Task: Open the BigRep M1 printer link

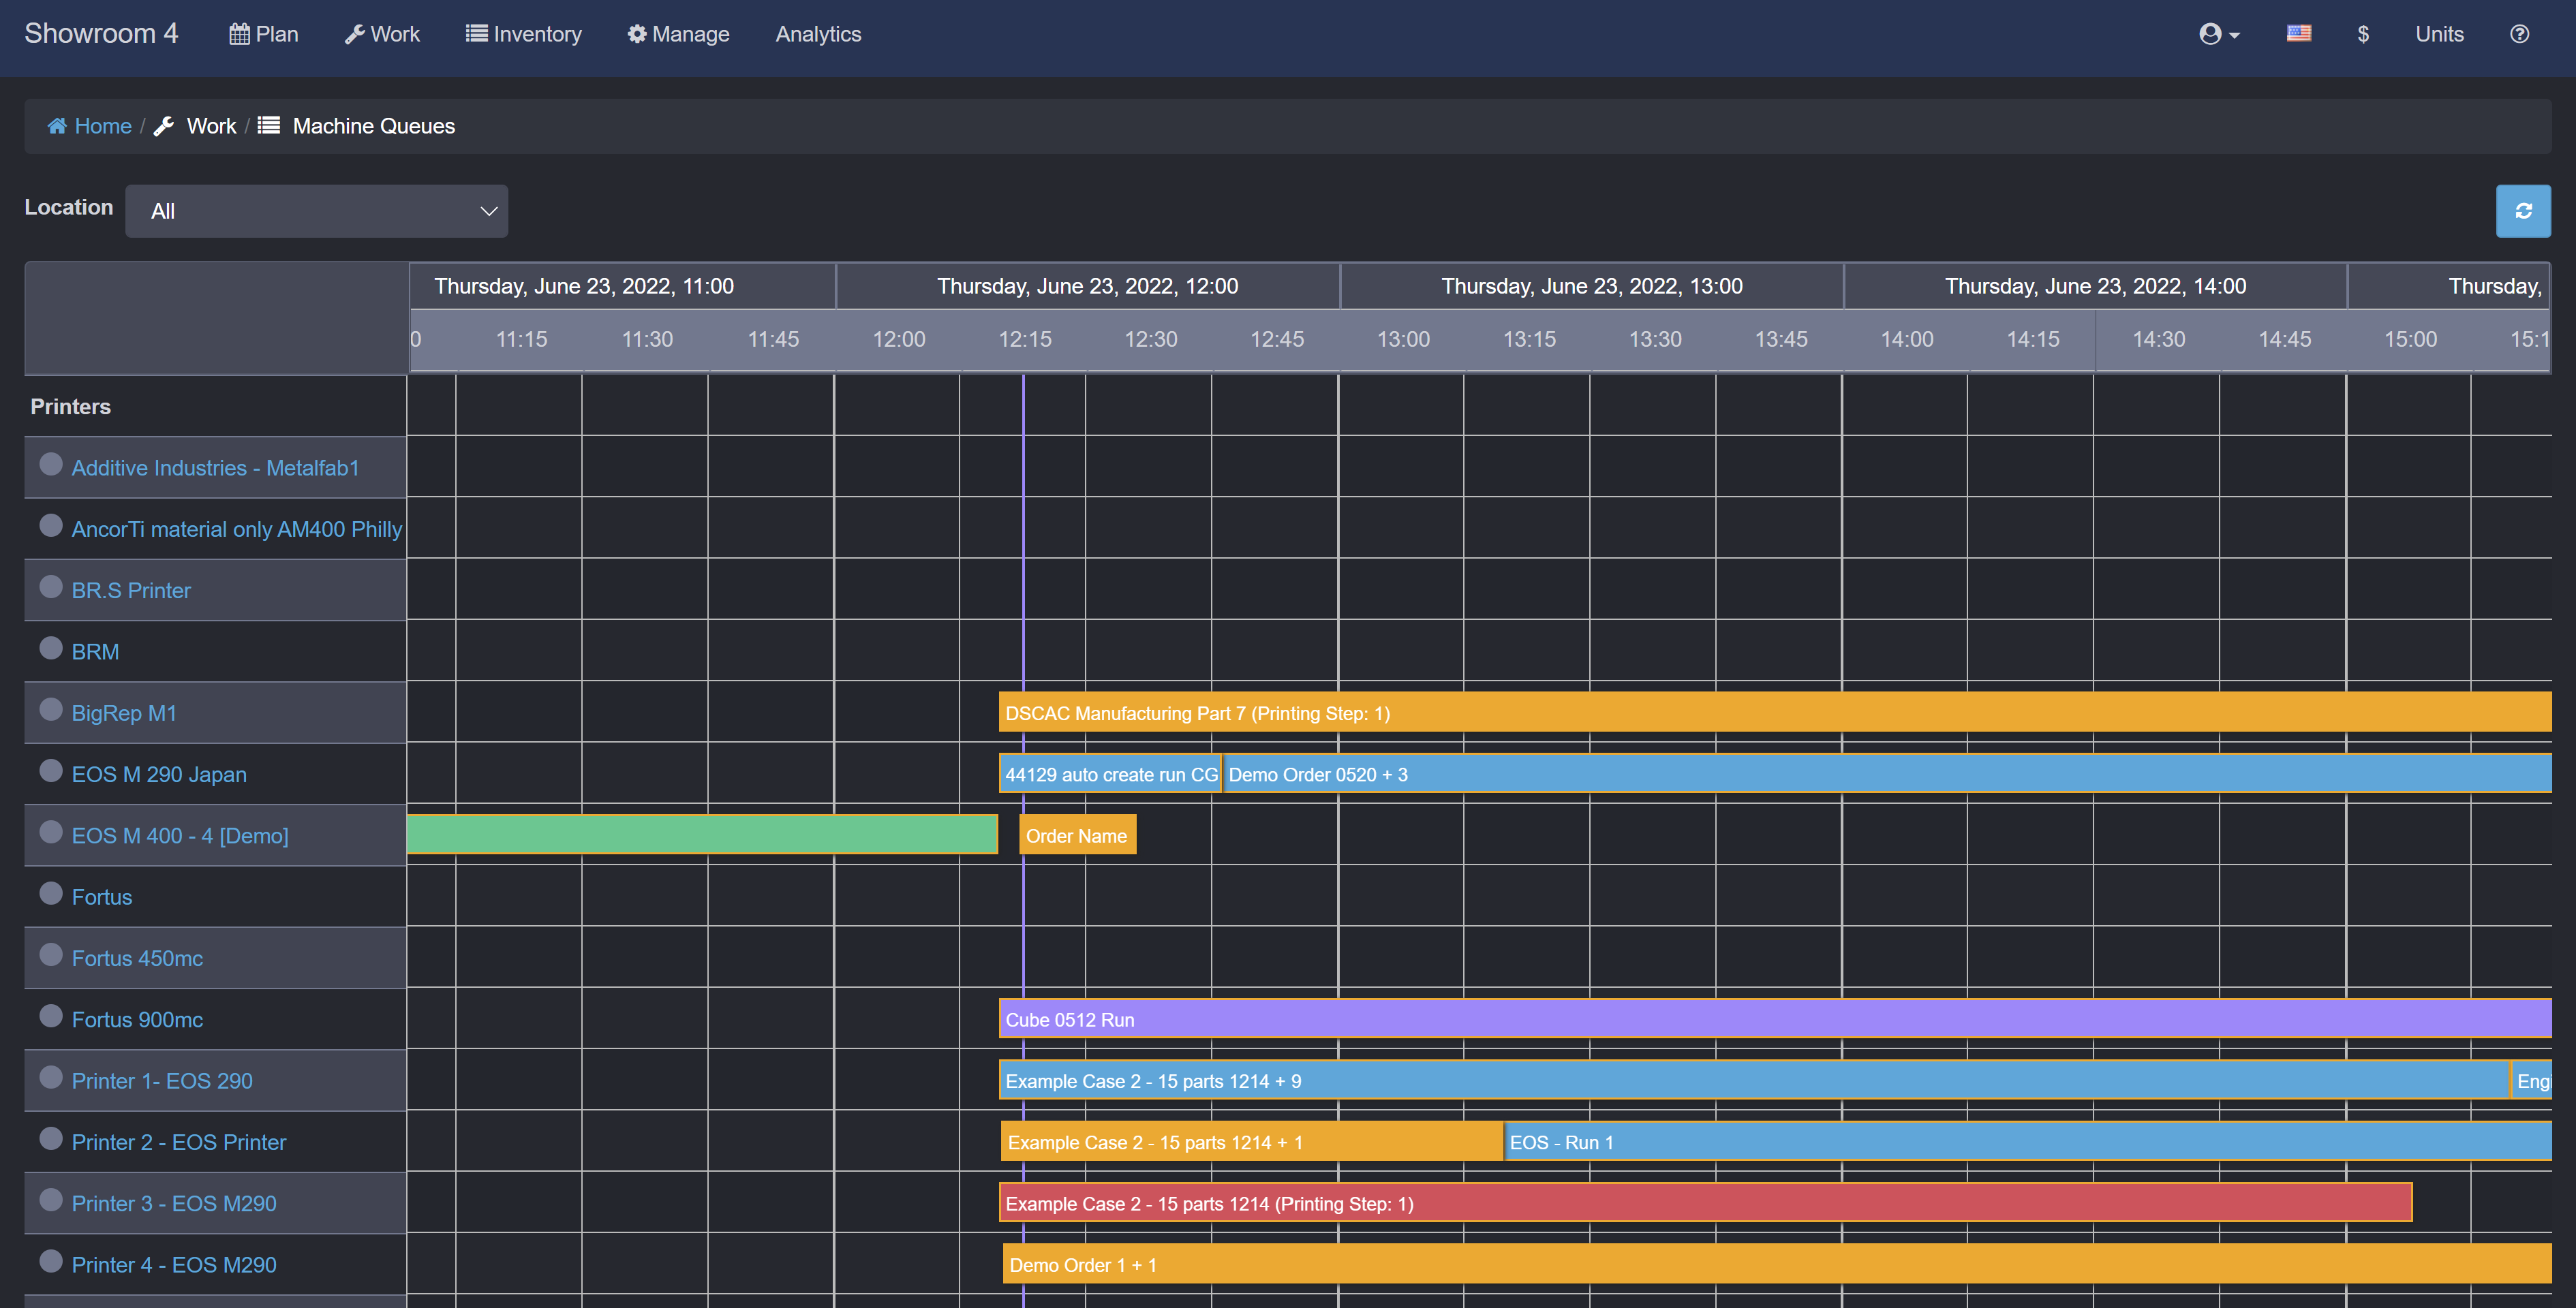Action: point(124,713)
